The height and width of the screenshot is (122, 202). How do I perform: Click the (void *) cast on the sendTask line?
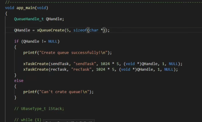coord(132,64)
